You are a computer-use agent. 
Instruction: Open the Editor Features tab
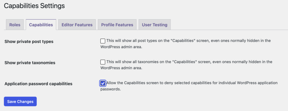(x=77, y=25)
